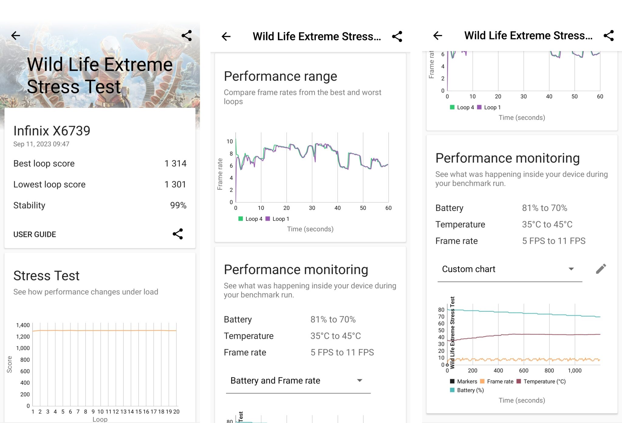Select right screen Frame rate 5 FPS to 11 FPS
This screenshot has height=423, width=622.
point(554,241)
